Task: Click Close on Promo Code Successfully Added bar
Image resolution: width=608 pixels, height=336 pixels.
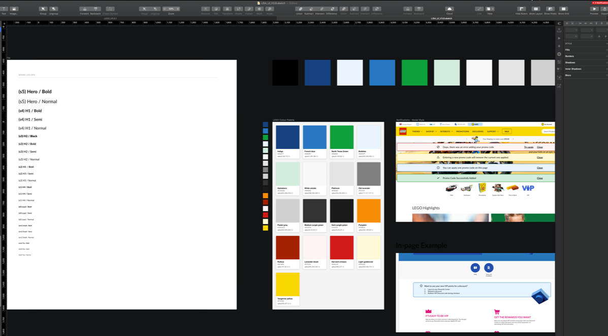Action: click(540, 178)
